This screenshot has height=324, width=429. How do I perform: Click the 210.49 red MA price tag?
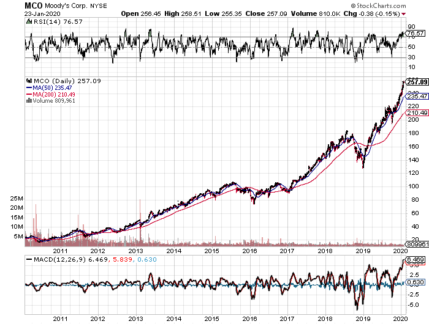[x=417, y=112]
